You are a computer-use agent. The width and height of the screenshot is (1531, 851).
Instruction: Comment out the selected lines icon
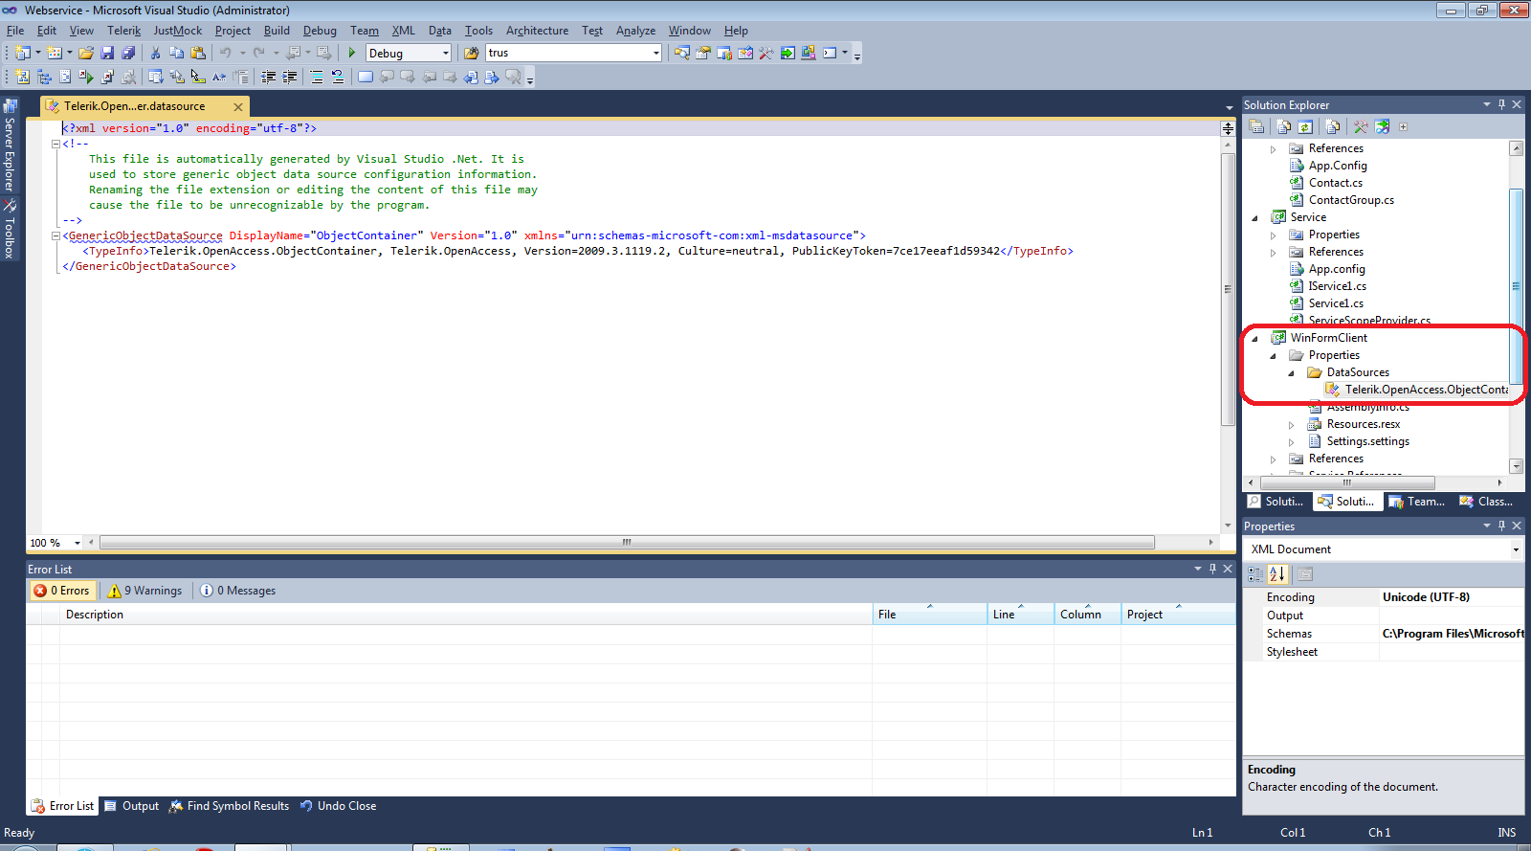[317, 77]
